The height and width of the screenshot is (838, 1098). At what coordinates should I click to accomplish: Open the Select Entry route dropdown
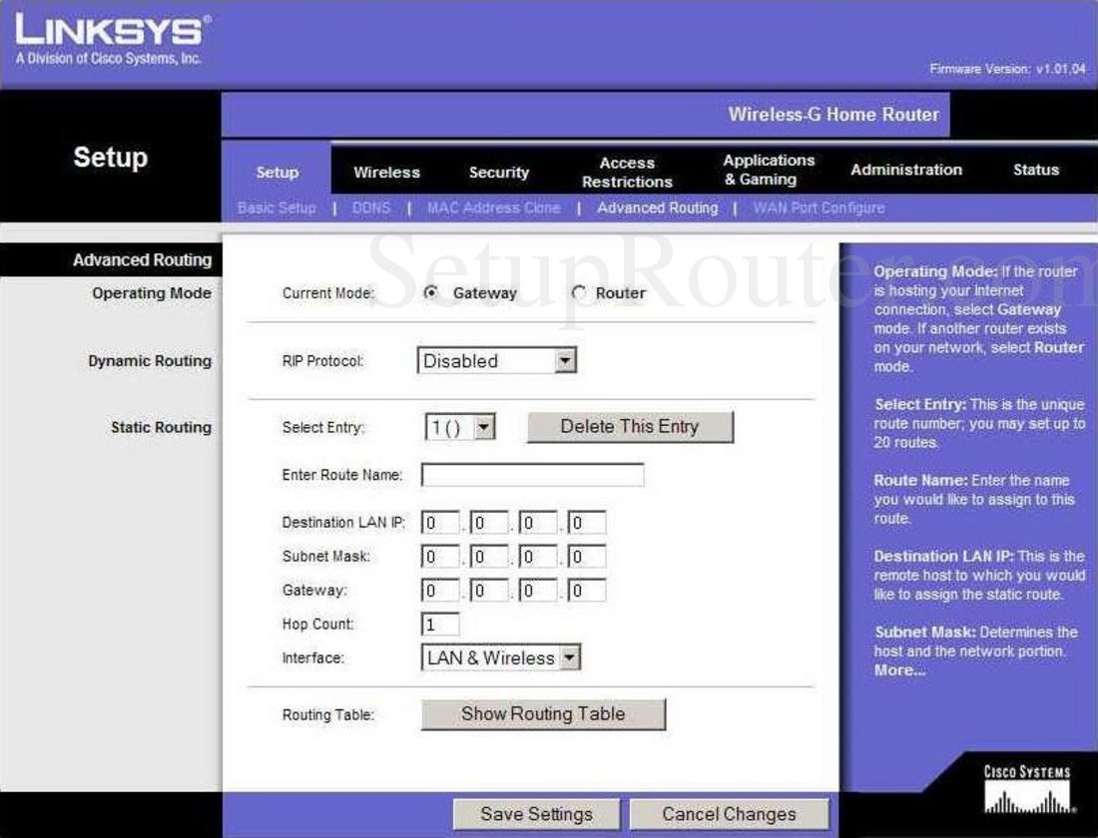(460, 427)
